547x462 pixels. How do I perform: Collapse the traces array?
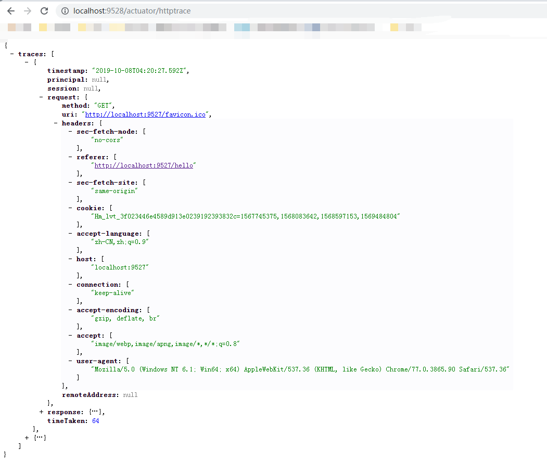click(12, 54)
